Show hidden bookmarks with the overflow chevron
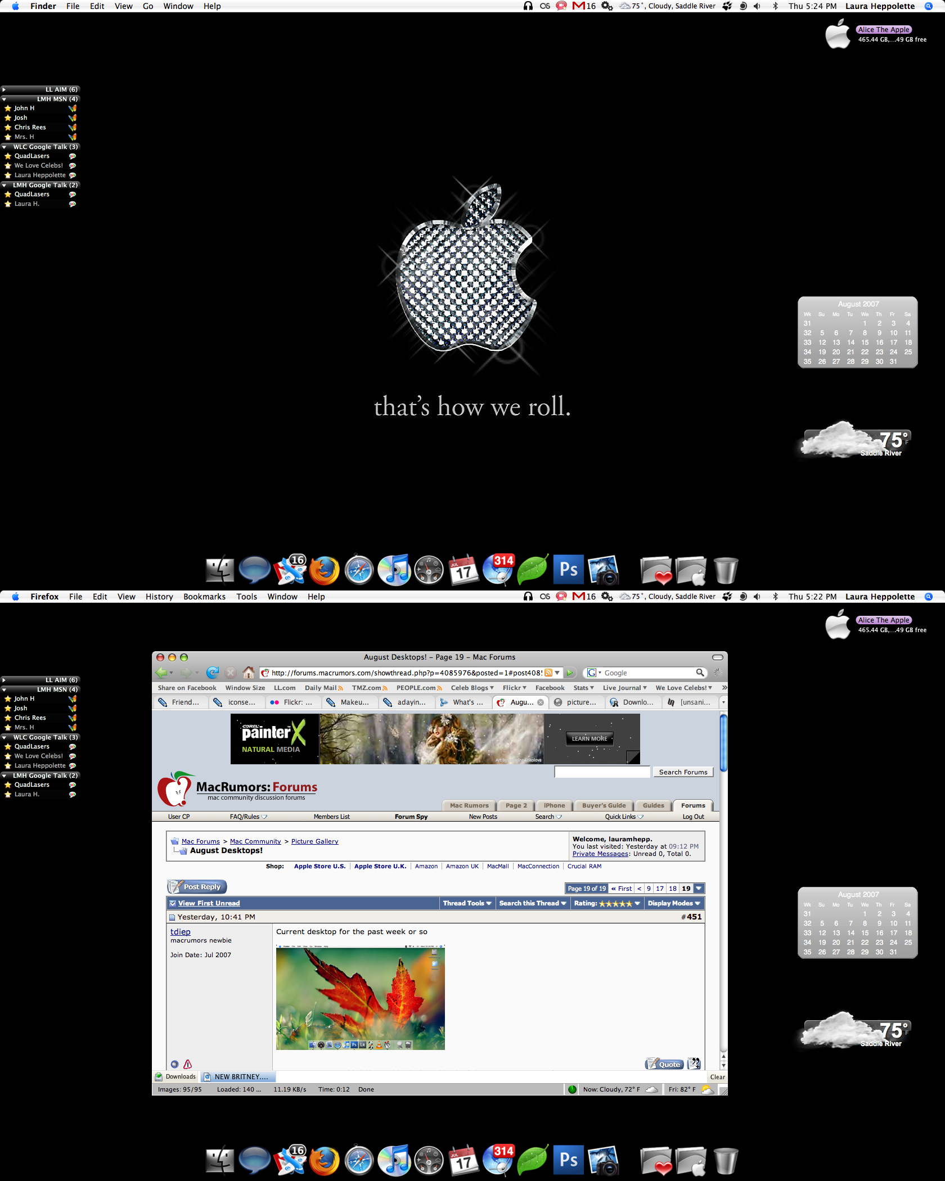945x1181 pixels. click(724, 688)
